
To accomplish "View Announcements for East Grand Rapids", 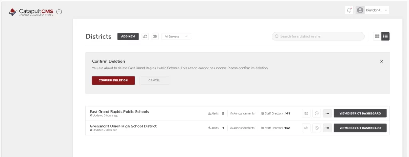I will pos(242,113).
